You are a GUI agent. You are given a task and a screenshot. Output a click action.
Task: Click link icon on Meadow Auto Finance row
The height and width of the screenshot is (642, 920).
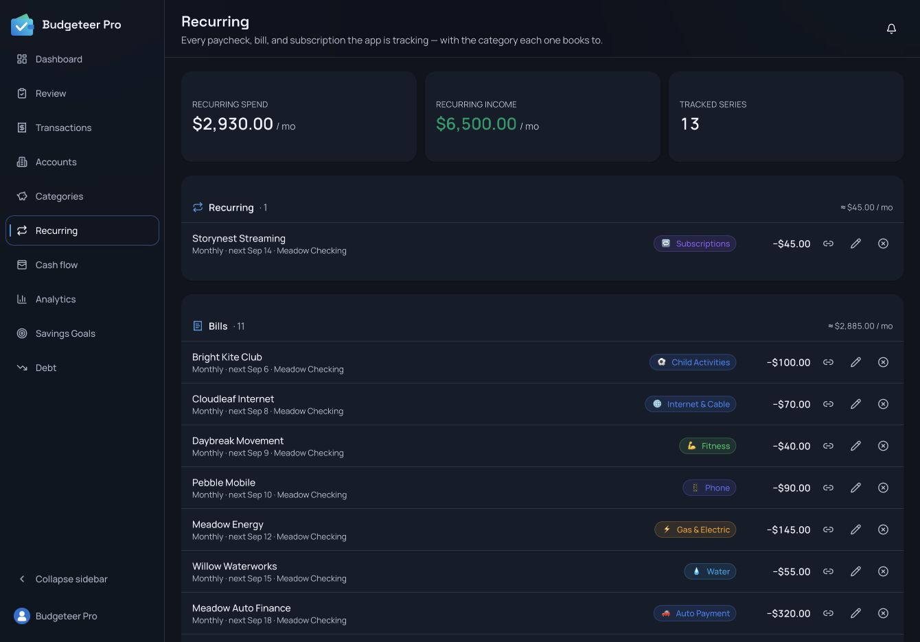coord(829,613)
